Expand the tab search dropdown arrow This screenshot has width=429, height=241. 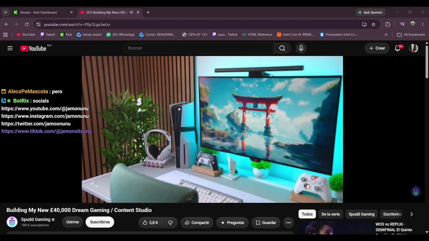point(5,12)
